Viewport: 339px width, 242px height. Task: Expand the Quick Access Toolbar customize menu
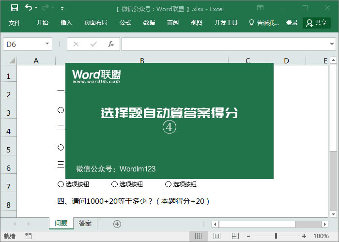[62, 9]
